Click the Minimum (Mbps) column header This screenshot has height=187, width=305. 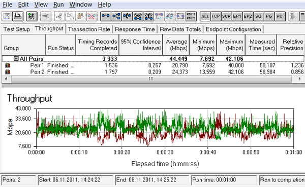pos(203,45)
